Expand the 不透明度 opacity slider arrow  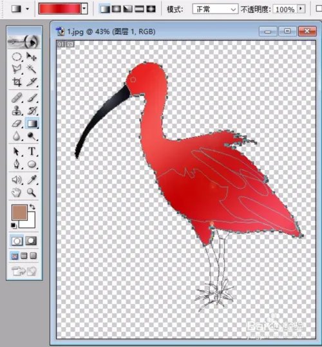(301, 9)
